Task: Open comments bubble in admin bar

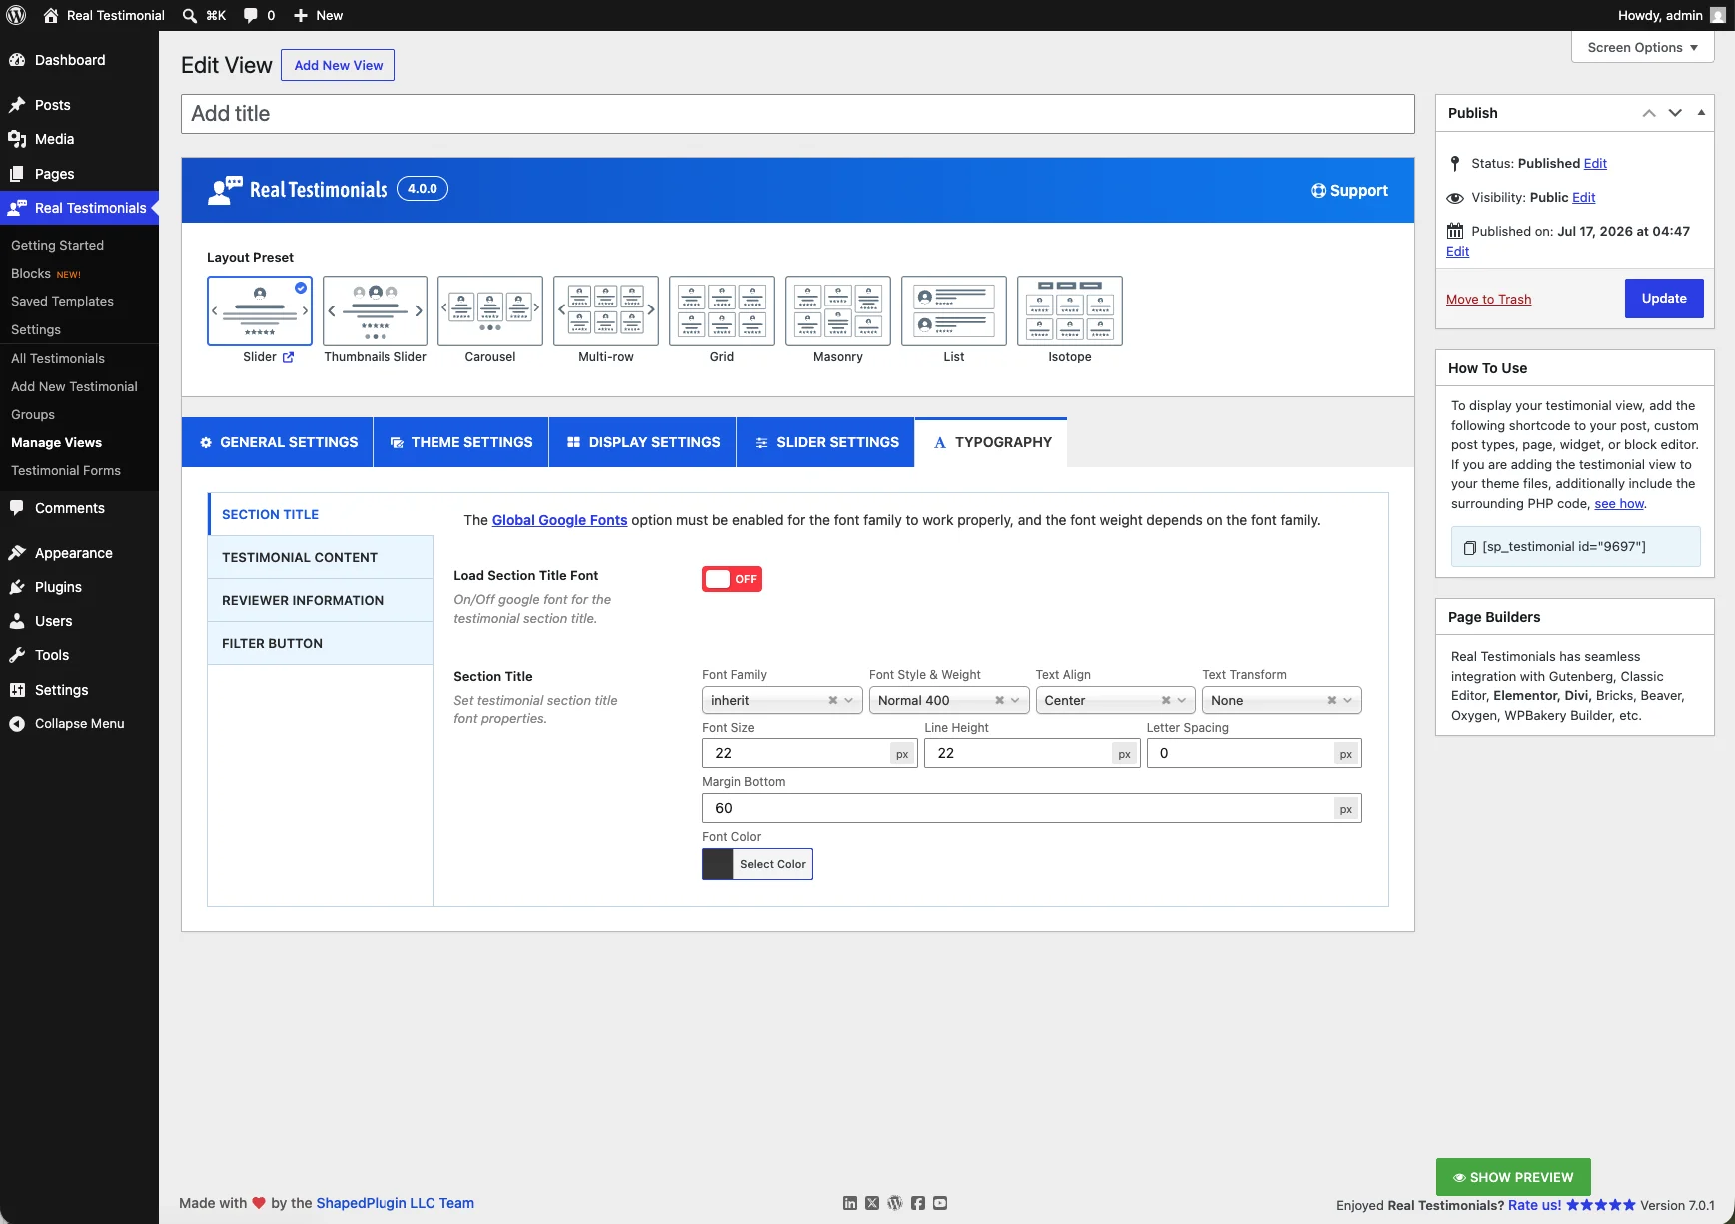Action: pos(251,15)
